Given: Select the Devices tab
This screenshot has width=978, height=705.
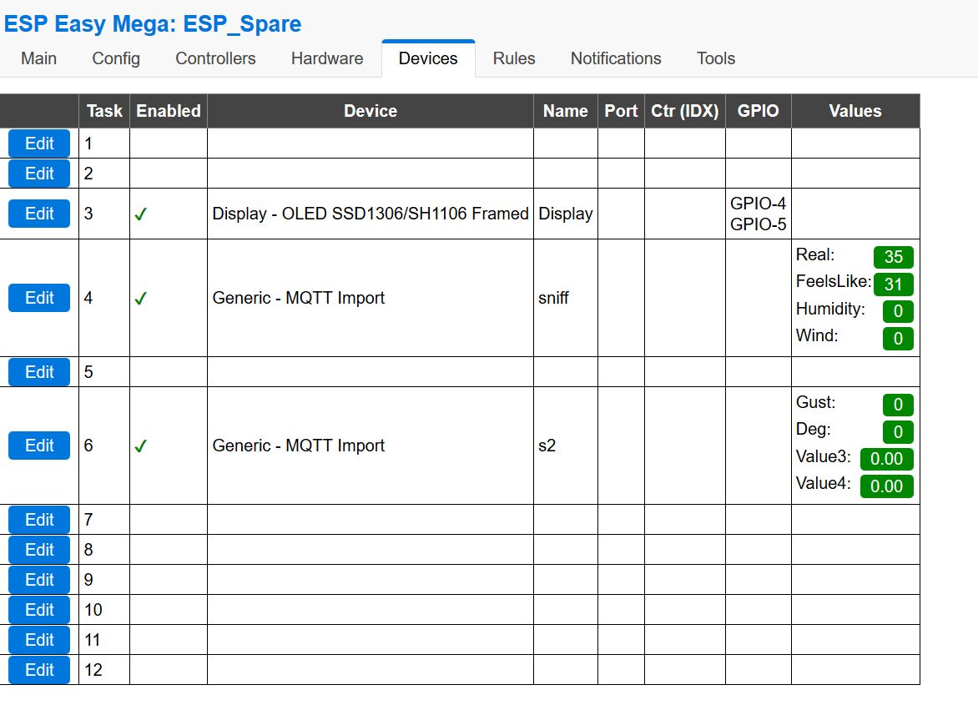Looking at the screenshot, I should 428,58.
